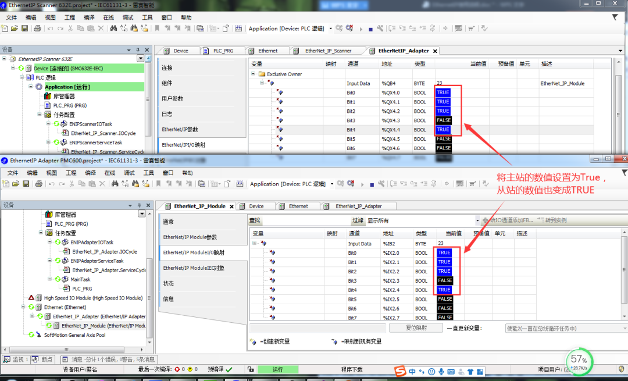Click the Print icon in top toolbar

tap(37, 29)
